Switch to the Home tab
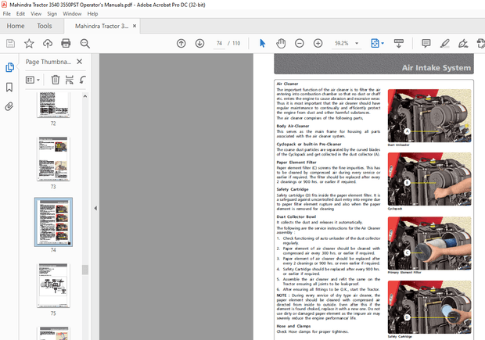 [x=16, y=26]
